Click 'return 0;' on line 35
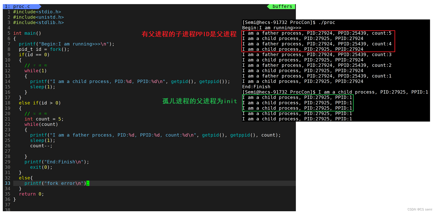Viewport: 436px width, 213px height. 31,194
